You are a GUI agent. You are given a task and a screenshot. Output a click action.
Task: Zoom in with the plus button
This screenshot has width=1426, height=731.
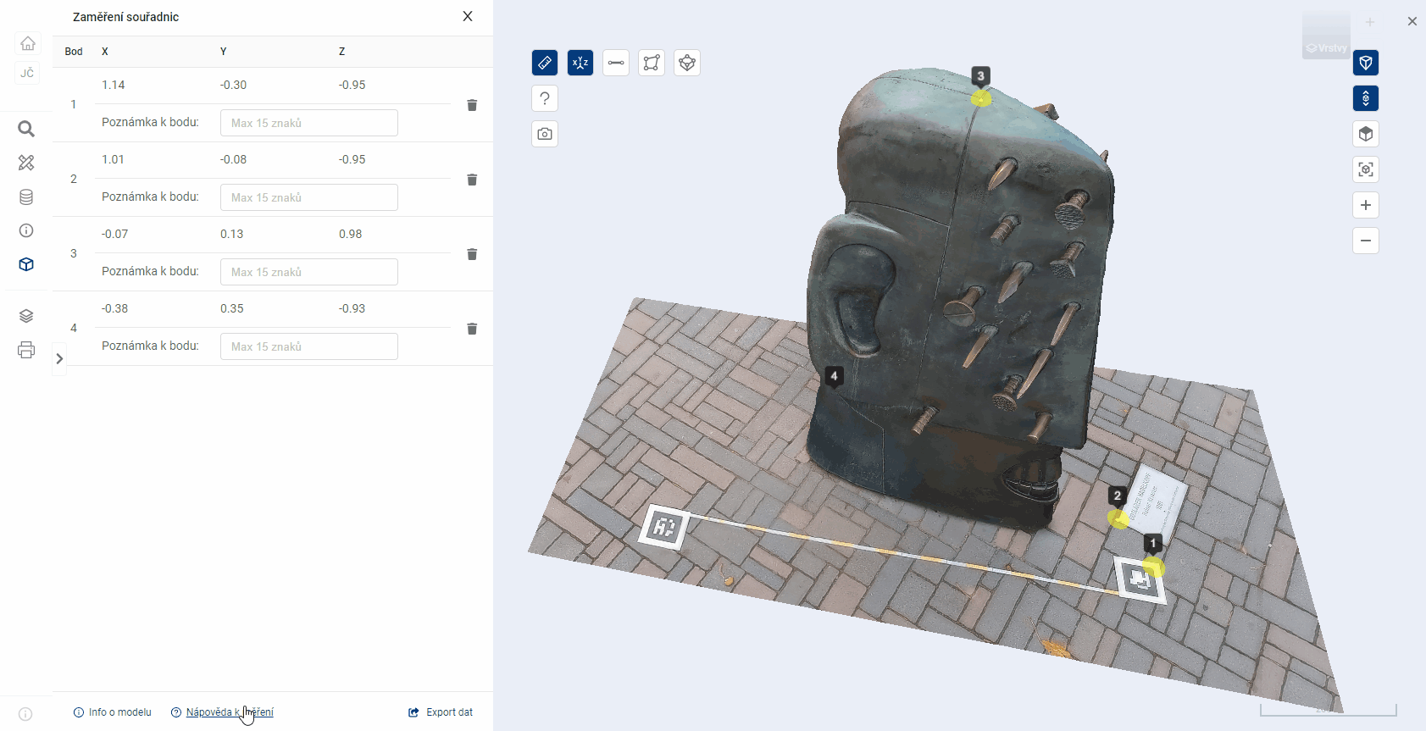[1366, 205]
